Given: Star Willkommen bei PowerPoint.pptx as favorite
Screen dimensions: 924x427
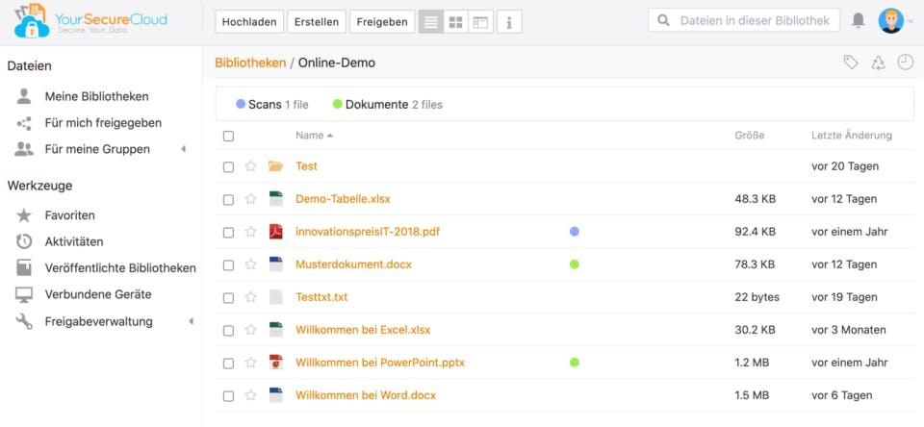Looking at the screenshot, I should coord(250,363).
